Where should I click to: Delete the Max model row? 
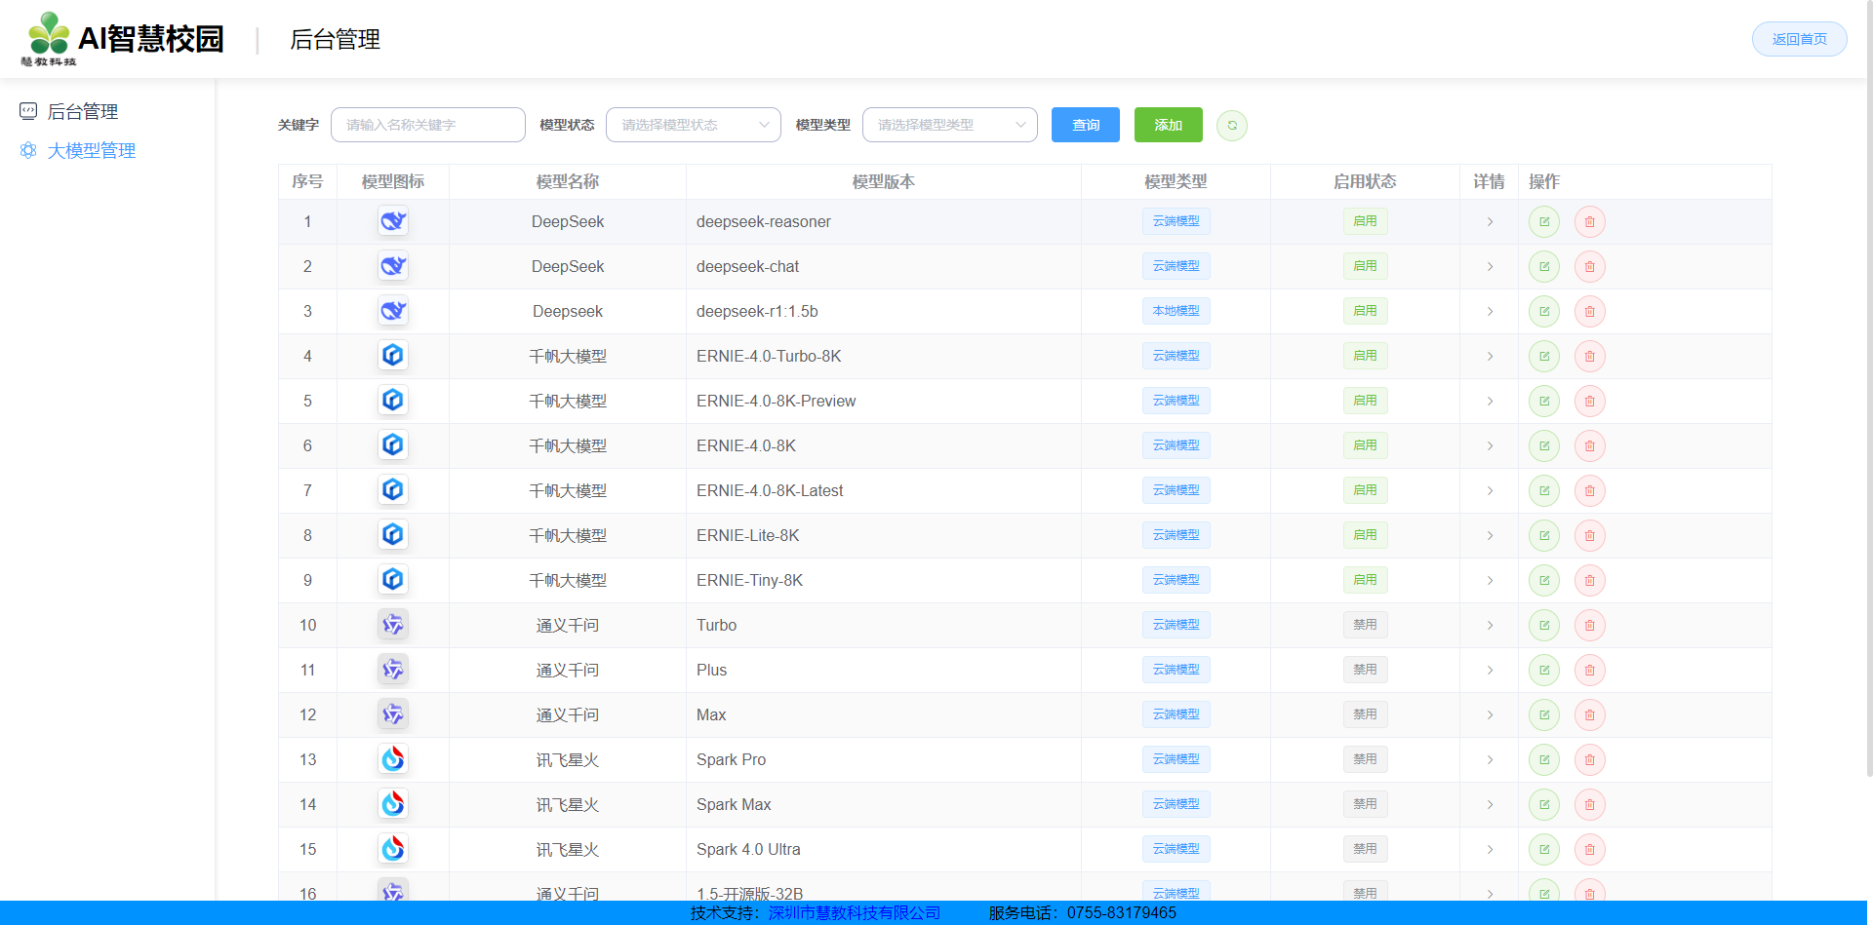1590,714
